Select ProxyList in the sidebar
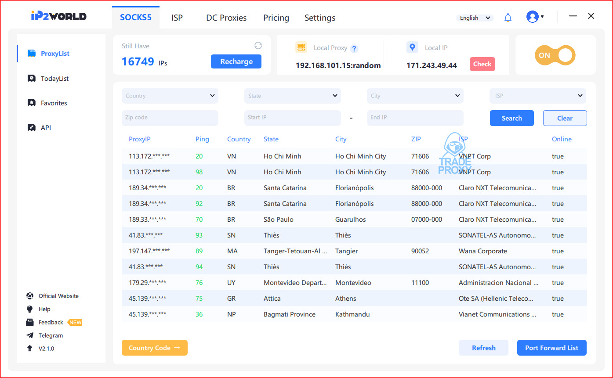613x378 pixels. click(55, 54)
